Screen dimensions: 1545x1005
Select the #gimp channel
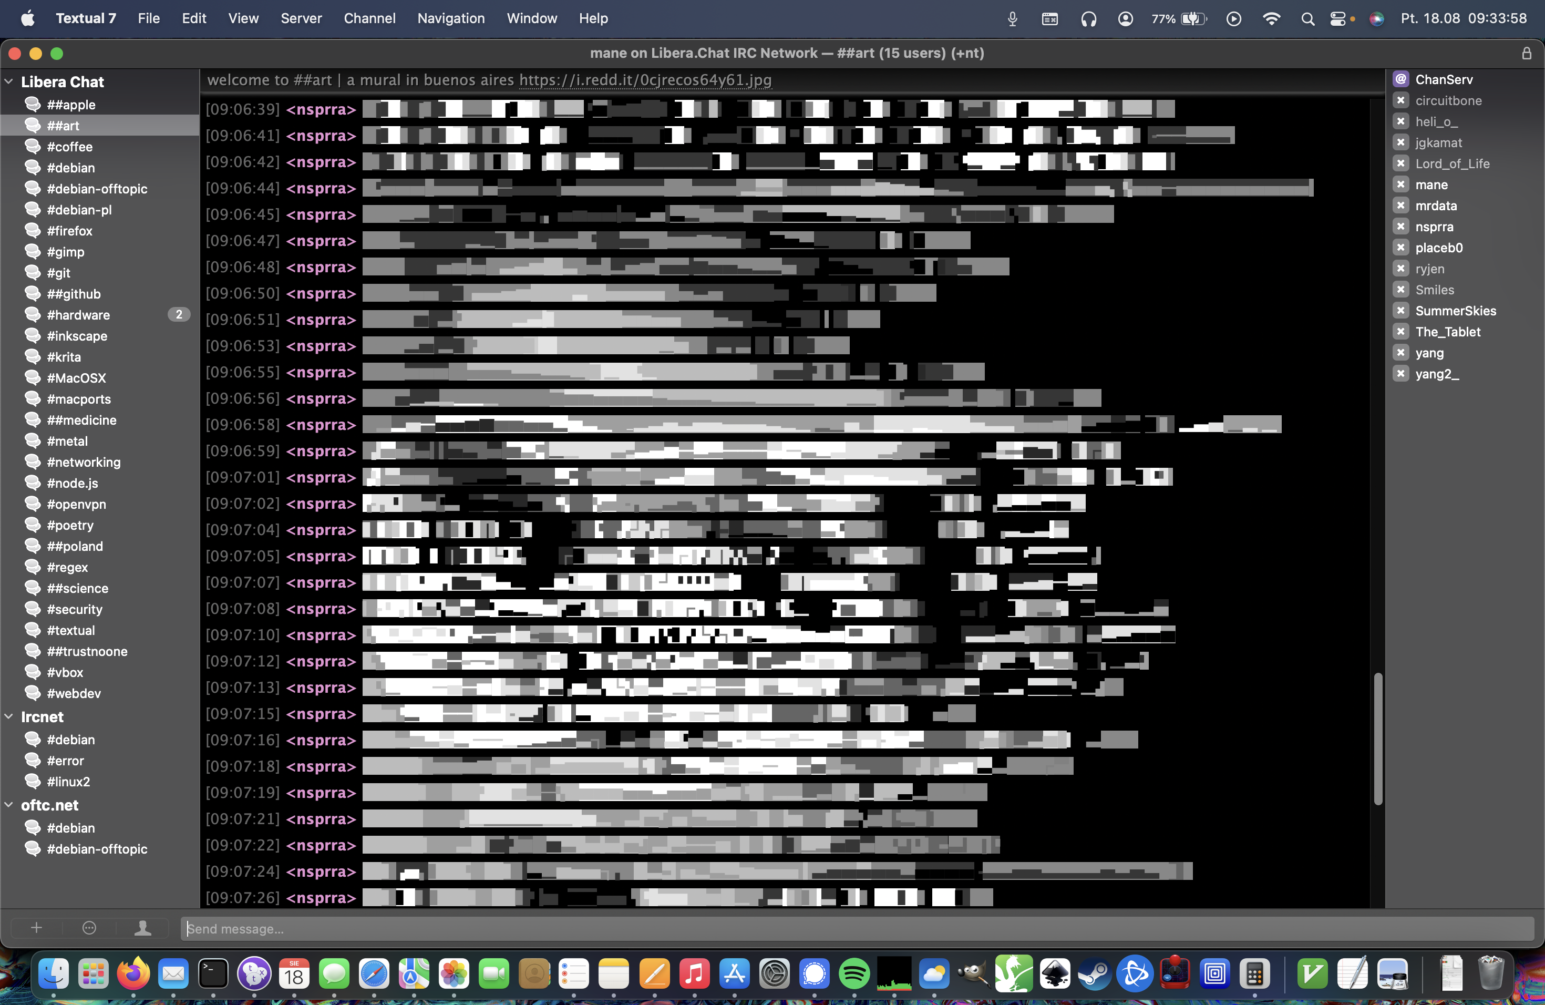66,252
